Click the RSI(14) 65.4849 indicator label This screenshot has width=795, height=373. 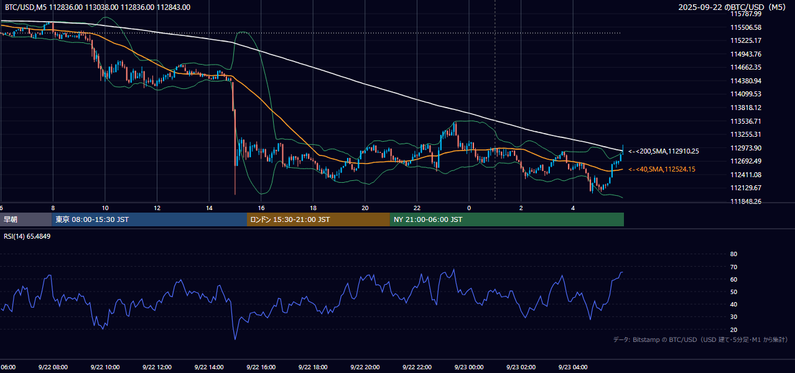[x=27, y=236]
